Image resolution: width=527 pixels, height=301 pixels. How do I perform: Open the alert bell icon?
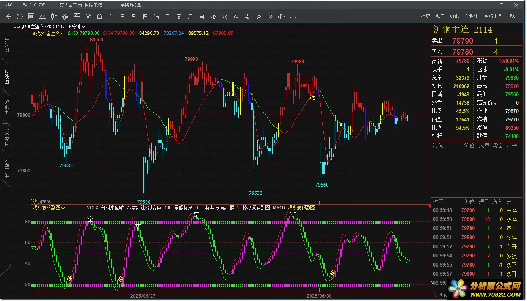[x=99, y=16]
